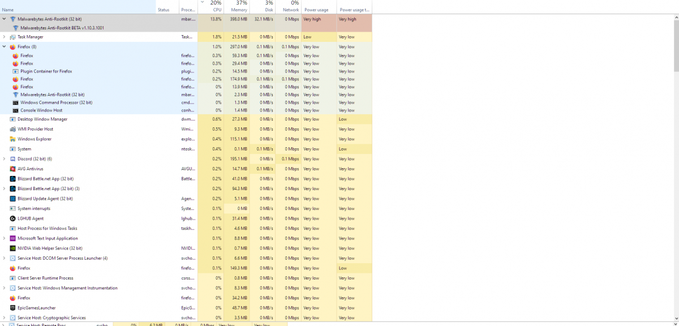This screenshot has height=326, width=679.
Task: Select the Firefox row using 34.2 MB
Action: click(x=24, y=298)
